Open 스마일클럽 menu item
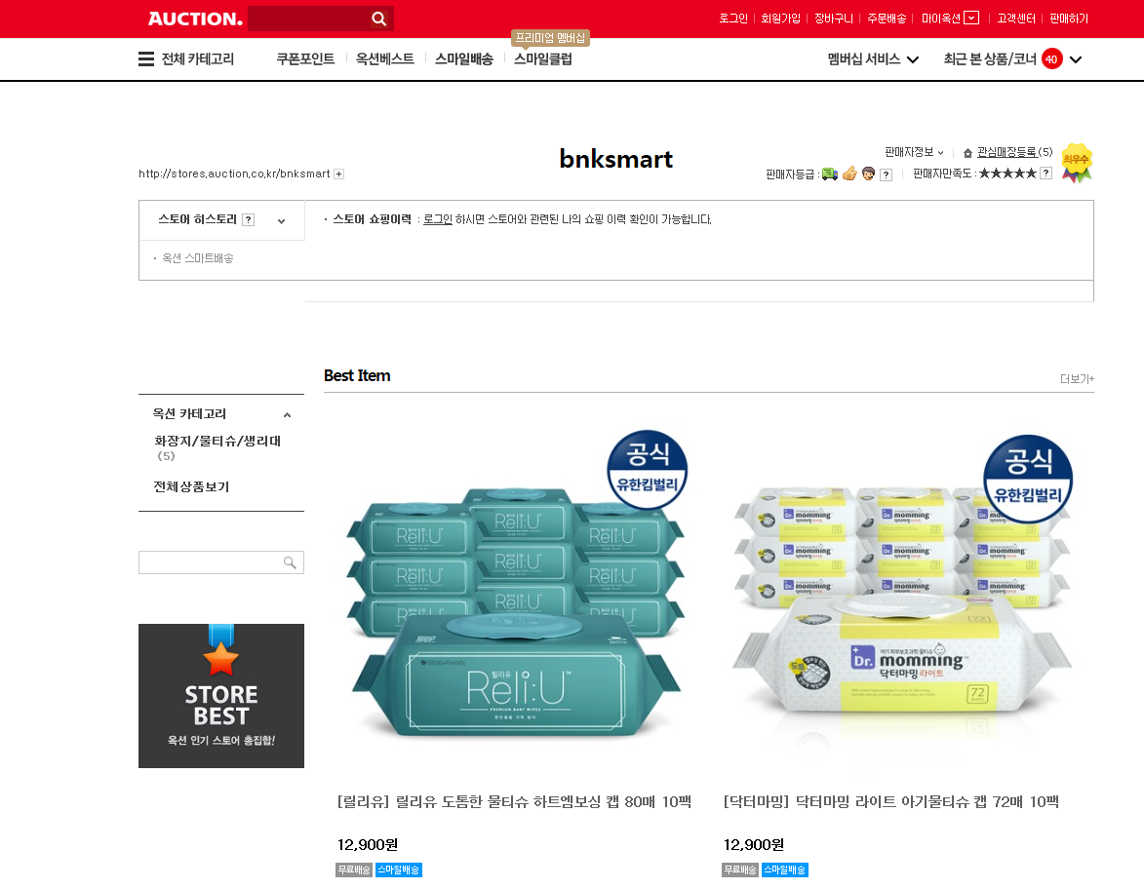 (543, 59)
